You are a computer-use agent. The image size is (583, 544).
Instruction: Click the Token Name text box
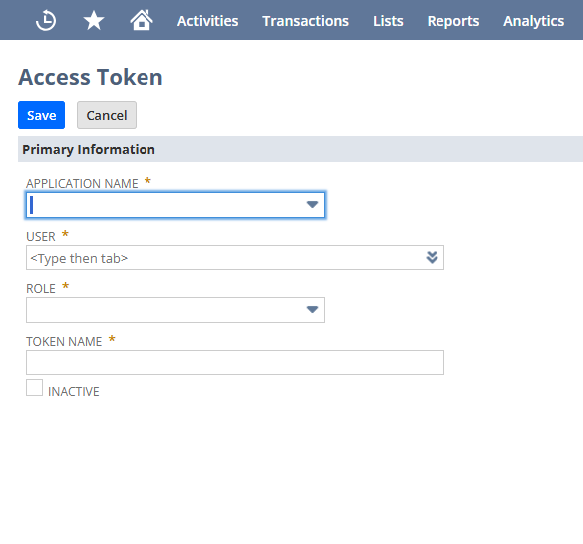coord(235,363)
